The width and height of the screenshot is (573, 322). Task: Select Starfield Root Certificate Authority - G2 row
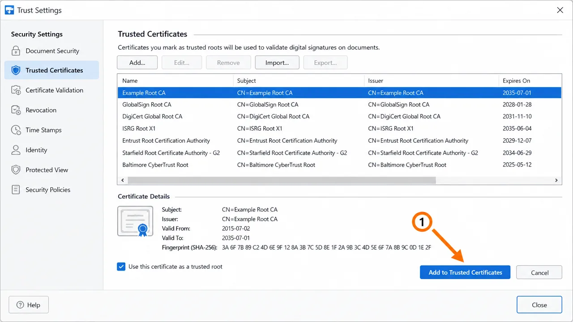[339, 153]
